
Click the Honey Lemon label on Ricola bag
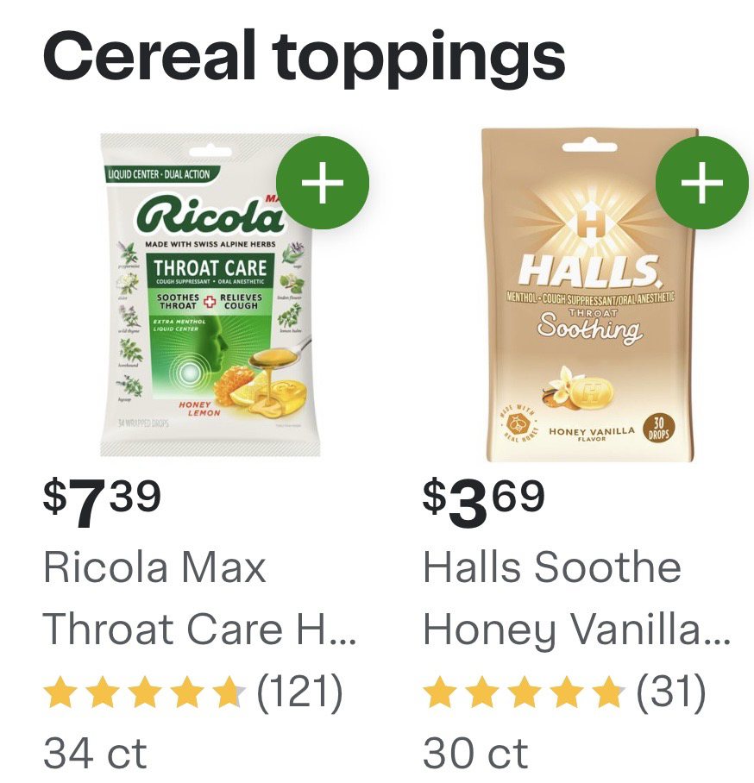click(x=199, y=409)
